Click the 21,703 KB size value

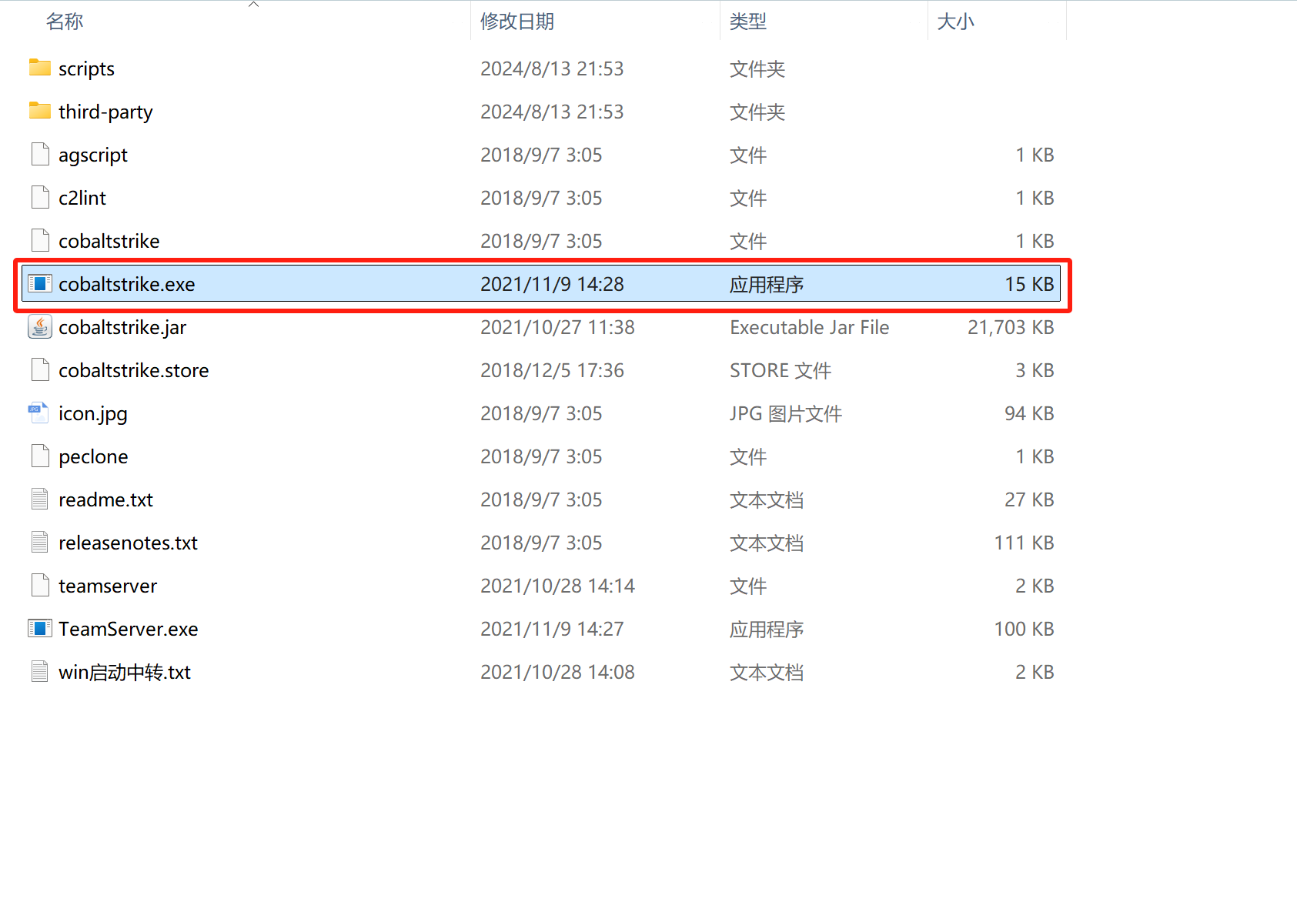(1011, 327)
